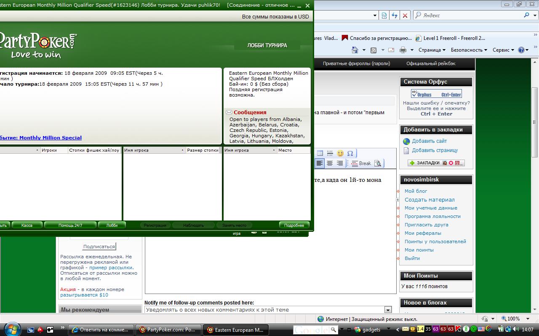The width and height of the screenshot is (539, 336).
Task: Align text right in the comment editor
Action: click(340, 163)
